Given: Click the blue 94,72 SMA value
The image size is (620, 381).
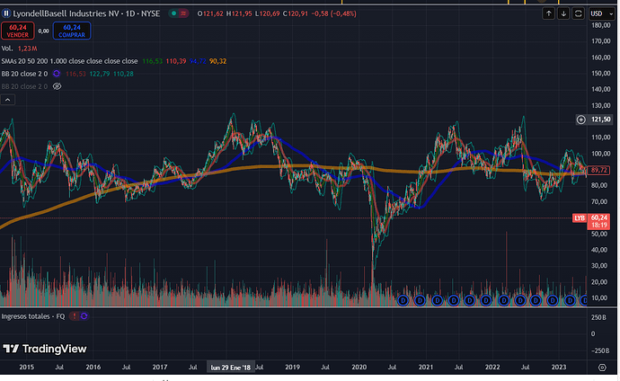Looking at the screenshot, I should click(198, 61).
